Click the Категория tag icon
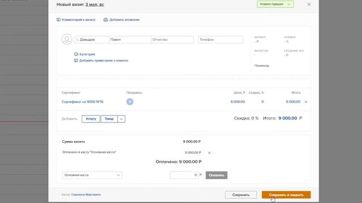Screen dimensions: 362x203 76,54
